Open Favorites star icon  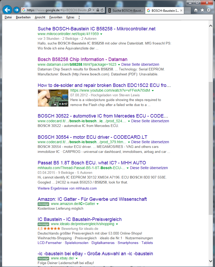[x=202, y=10]
